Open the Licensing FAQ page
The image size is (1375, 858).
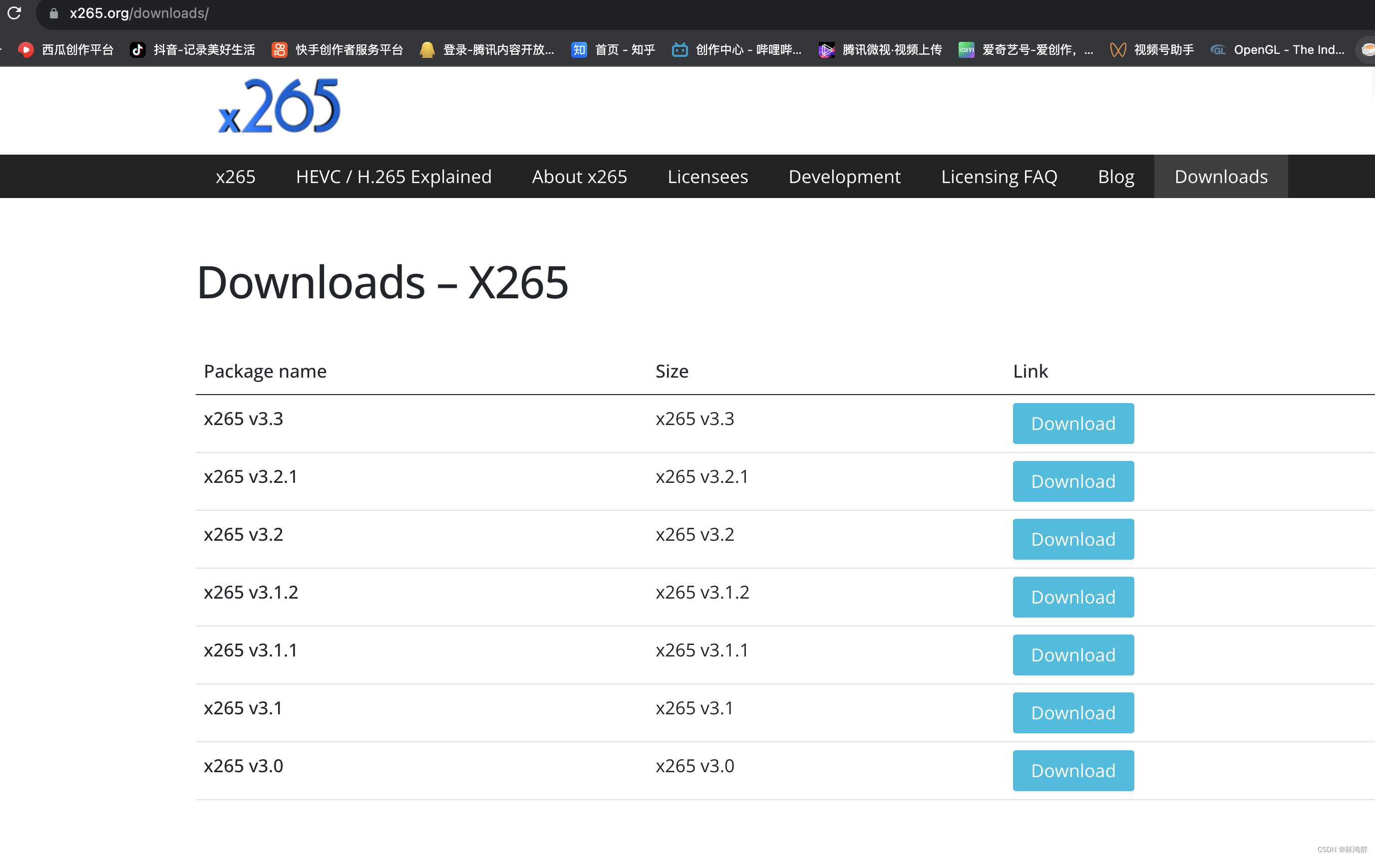coord(999,177)
